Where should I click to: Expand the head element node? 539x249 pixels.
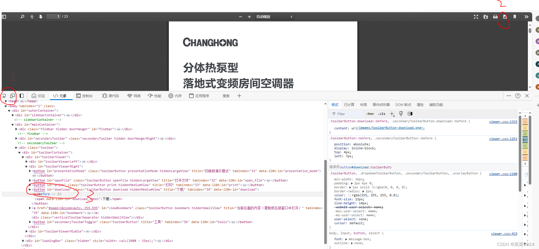[6, 101]
